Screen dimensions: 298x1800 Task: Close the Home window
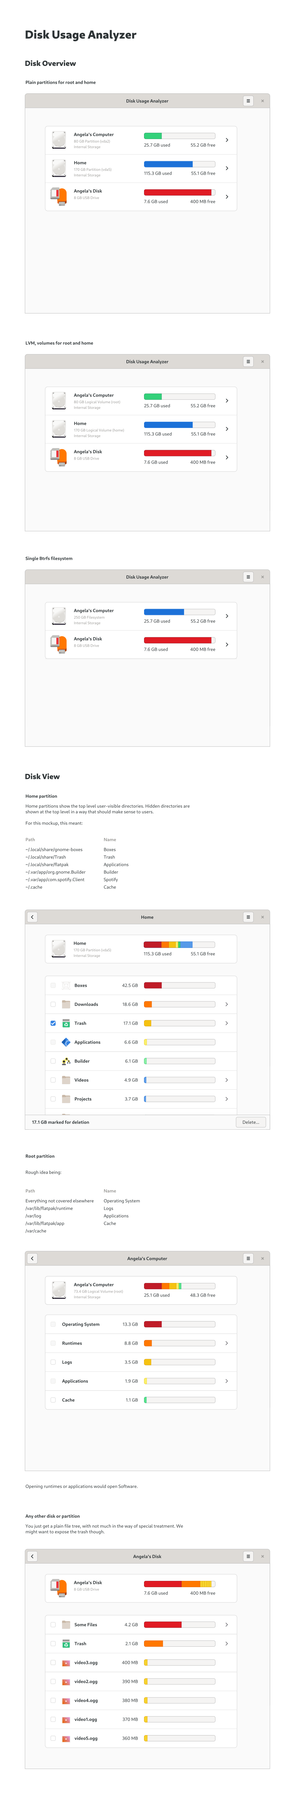262,917
